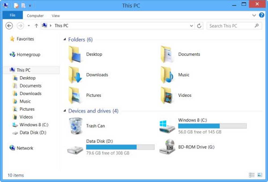This screenshot has width=268, height=182.
Task: Open the address bar history dropdown
Action: [x=191, y=26]
